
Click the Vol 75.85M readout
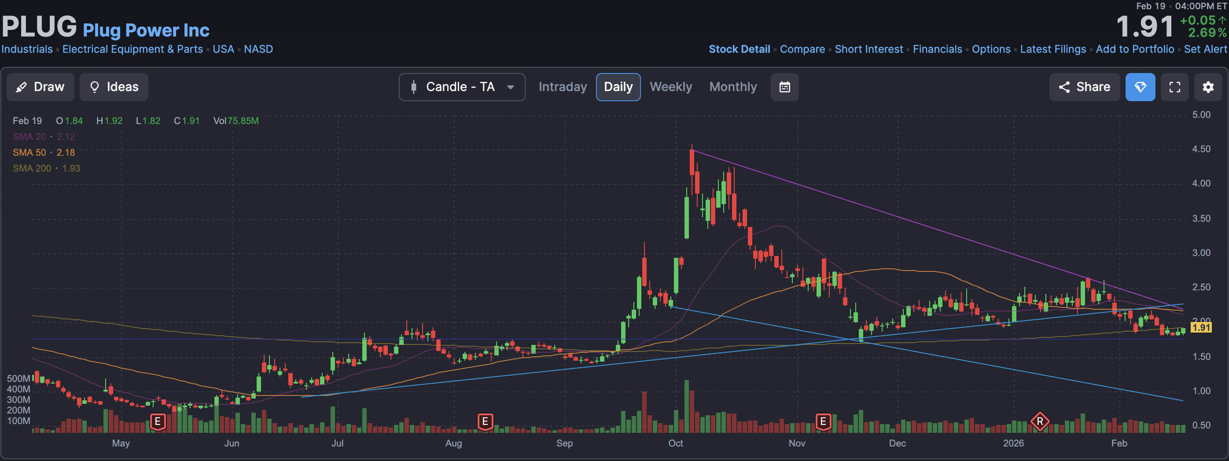tap(235, 121)
